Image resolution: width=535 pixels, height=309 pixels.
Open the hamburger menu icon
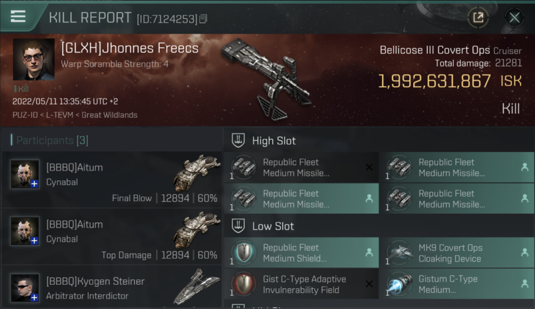point(18,16)
